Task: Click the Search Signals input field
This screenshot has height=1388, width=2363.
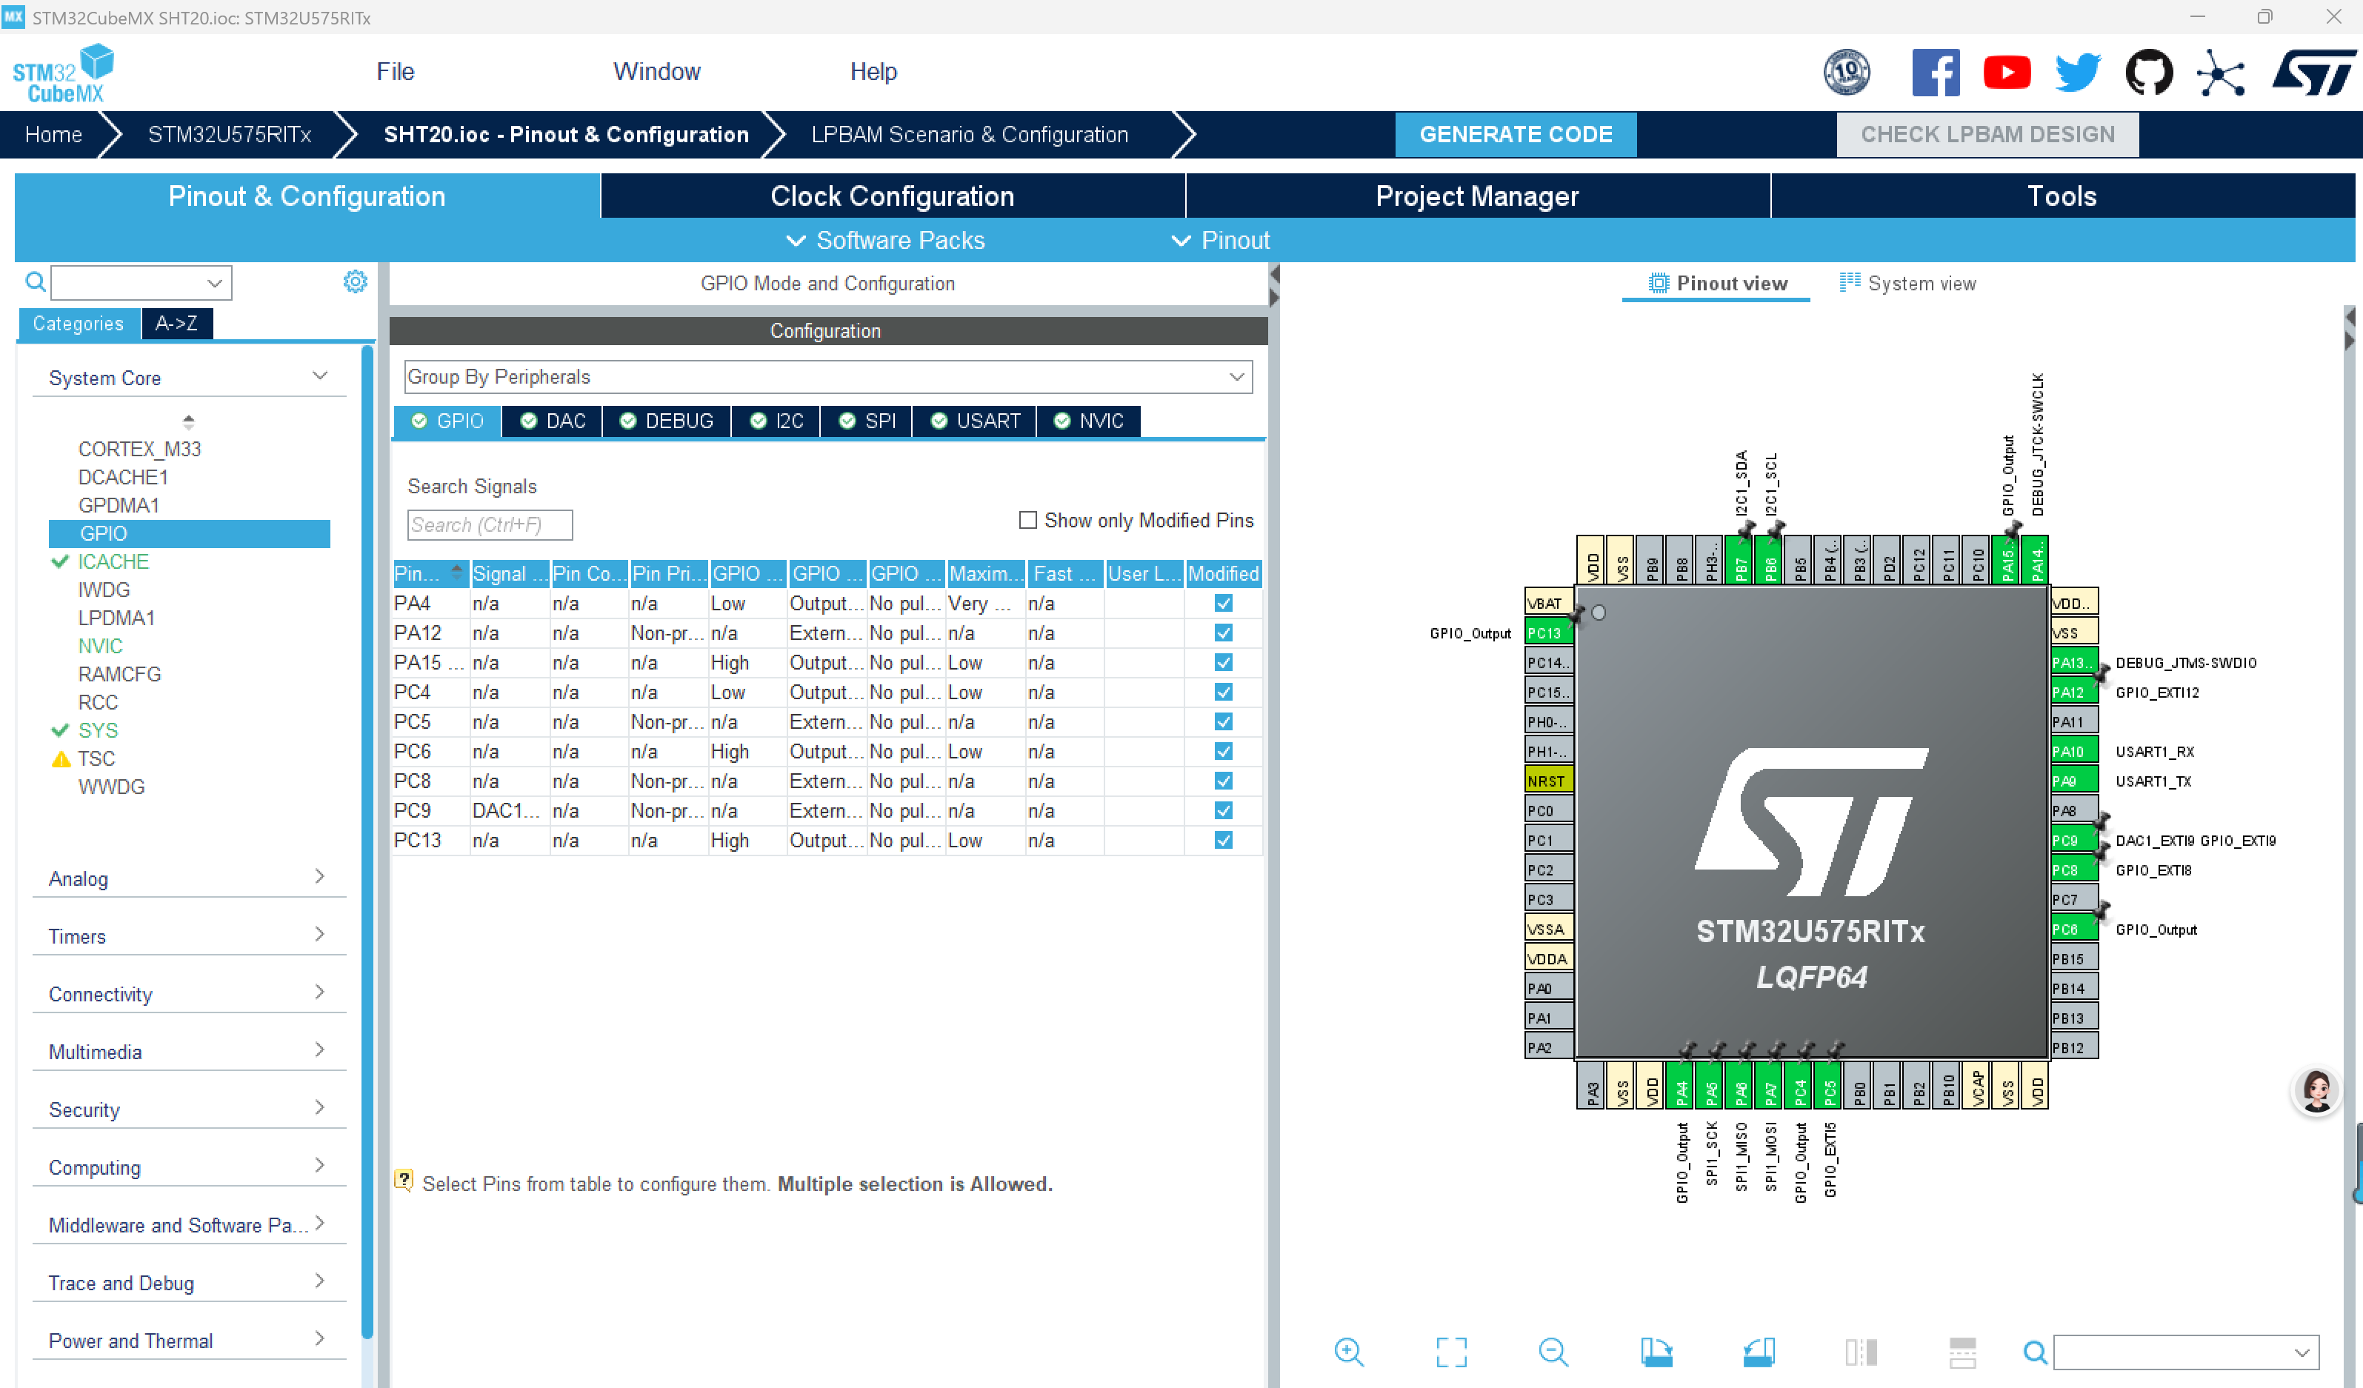Action: (489, 524)
